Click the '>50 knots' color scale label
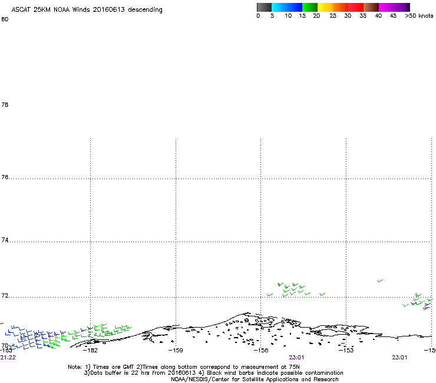 coord(419,16)
